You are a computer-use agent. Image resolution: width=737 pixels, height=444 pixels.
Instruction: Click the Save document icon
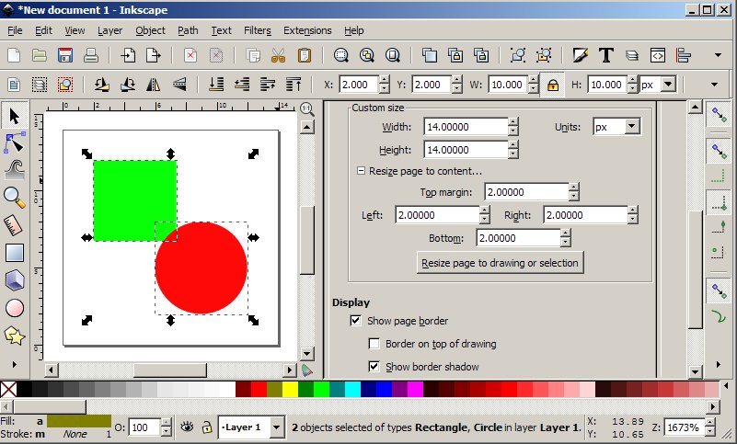(x=65, y=55)
